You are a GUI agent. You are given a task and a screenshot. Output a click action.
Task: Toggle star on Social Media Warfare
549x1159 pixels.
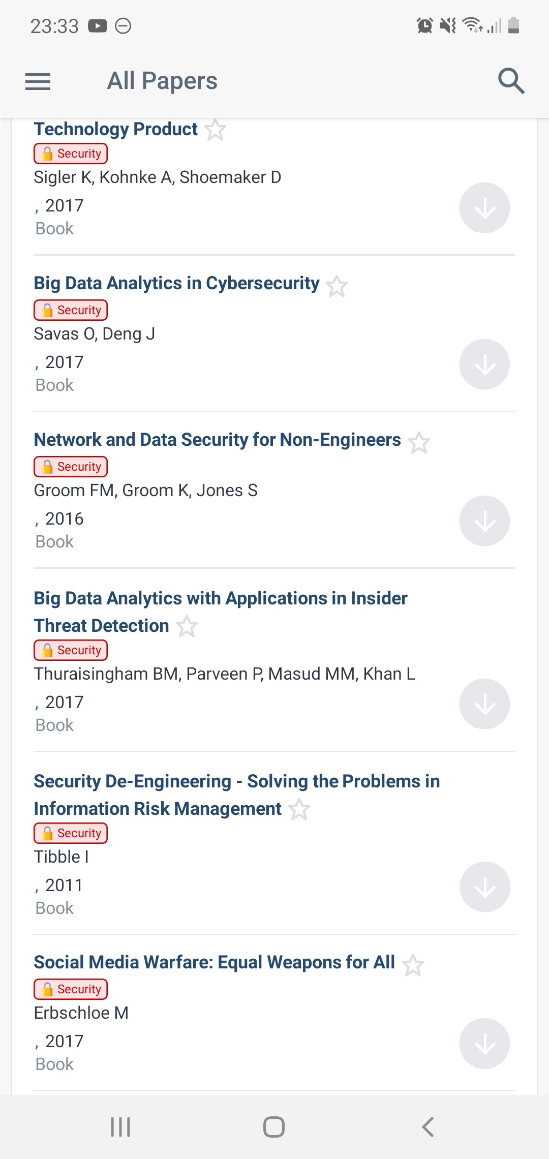[413, 965]
